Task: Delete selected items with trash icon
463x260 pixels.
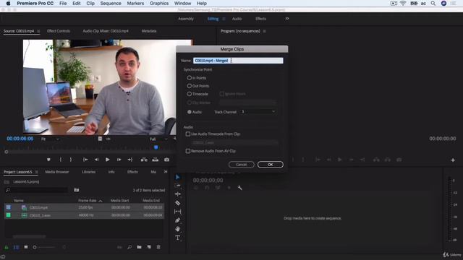Action: coord(158,247)
